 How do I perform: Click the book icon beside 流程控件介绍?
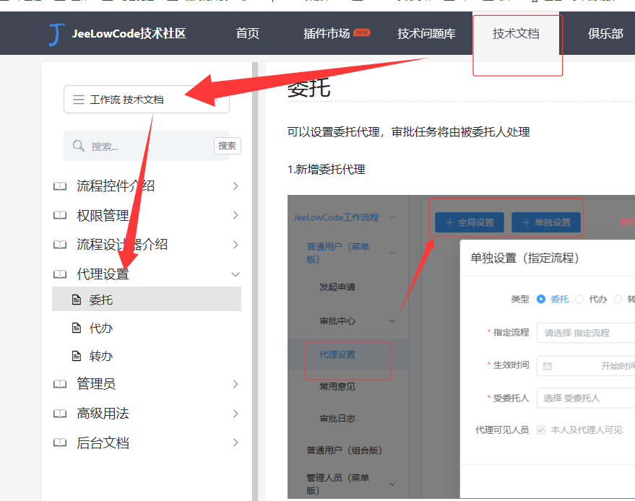pyautogui.click(x=60, y=186)
